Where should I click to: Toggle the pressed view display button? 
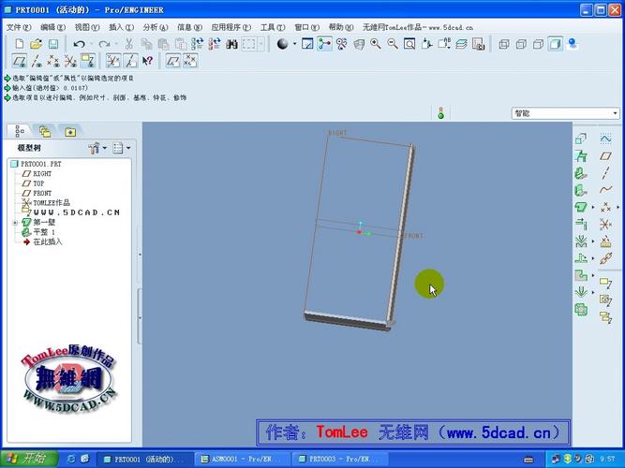324,44
